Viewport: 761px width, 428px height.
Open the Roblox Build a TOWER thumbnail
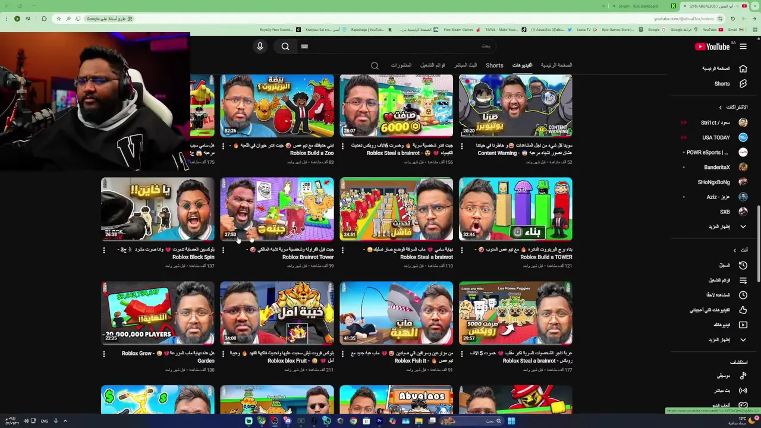515,209
